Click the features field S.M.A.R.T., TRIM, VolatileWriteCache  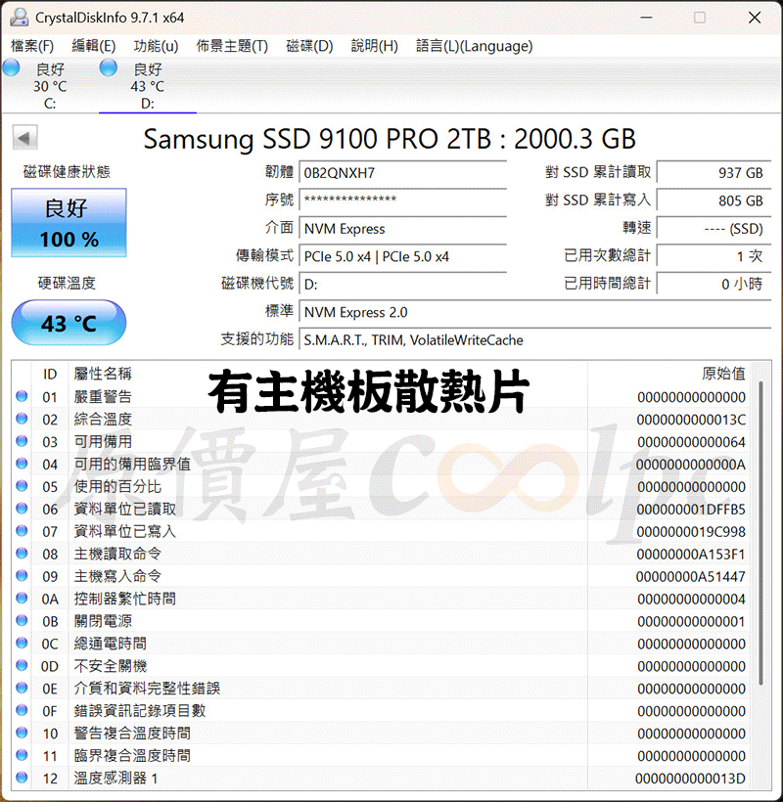535,340
